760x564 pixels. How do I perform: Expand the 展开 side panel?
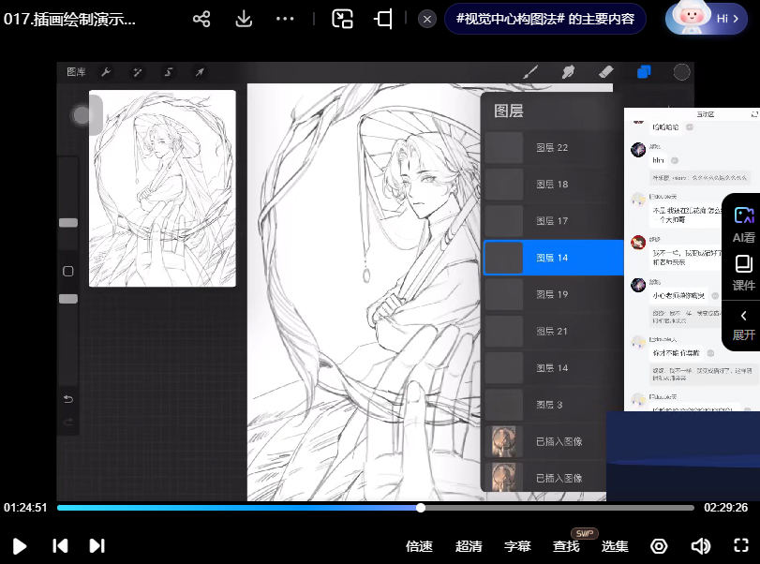pos(743,324)
